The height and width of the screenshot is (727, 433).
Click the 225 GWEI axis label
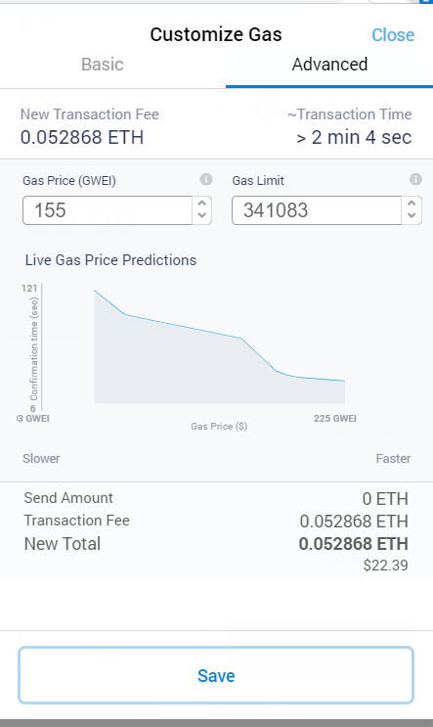click(x=335, y=418)
